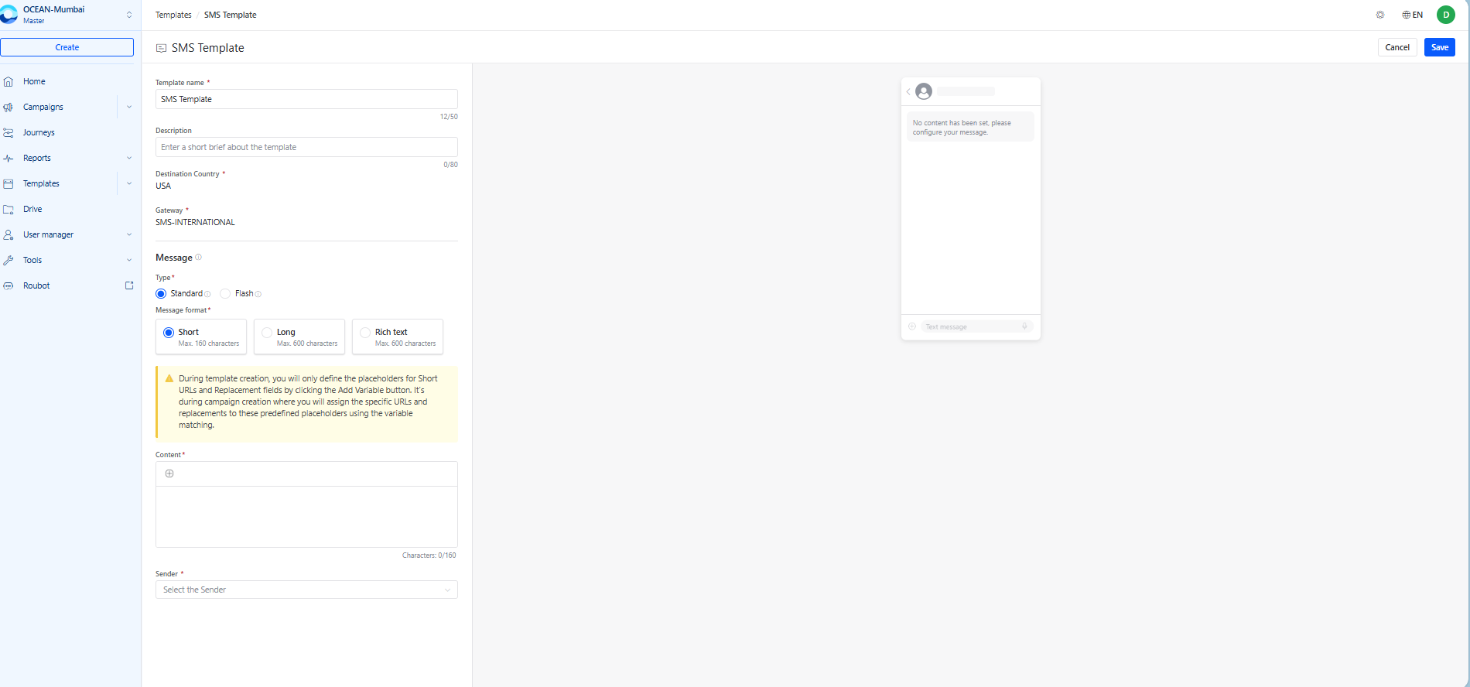This screenshot has width=1470, height=687.
Task: Click info icon beside Flash type
Action: [258, 294]
